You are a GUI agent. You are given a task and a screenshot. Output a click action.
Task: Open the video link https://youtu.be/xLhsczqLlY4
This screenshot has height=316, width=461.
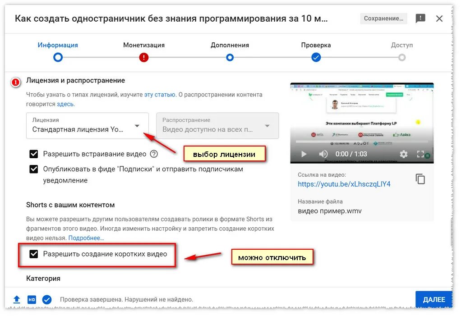pos(344,184)
